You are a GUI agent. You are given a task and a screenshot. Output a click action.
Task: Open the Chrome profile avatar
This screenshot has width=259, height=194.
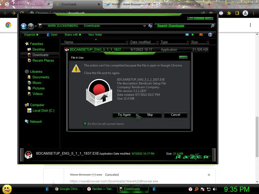[245, 13]
